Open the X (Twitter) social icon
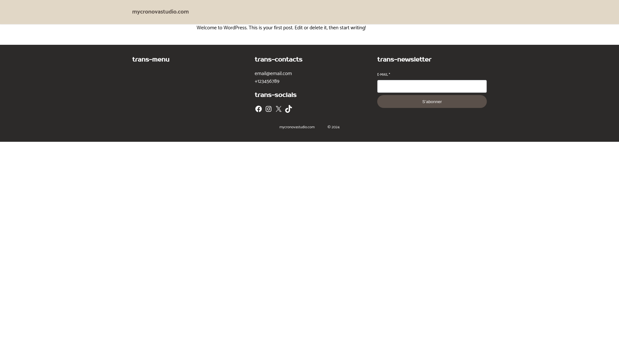The height and width of the screenshot is (348, 619). pos(279,109)
